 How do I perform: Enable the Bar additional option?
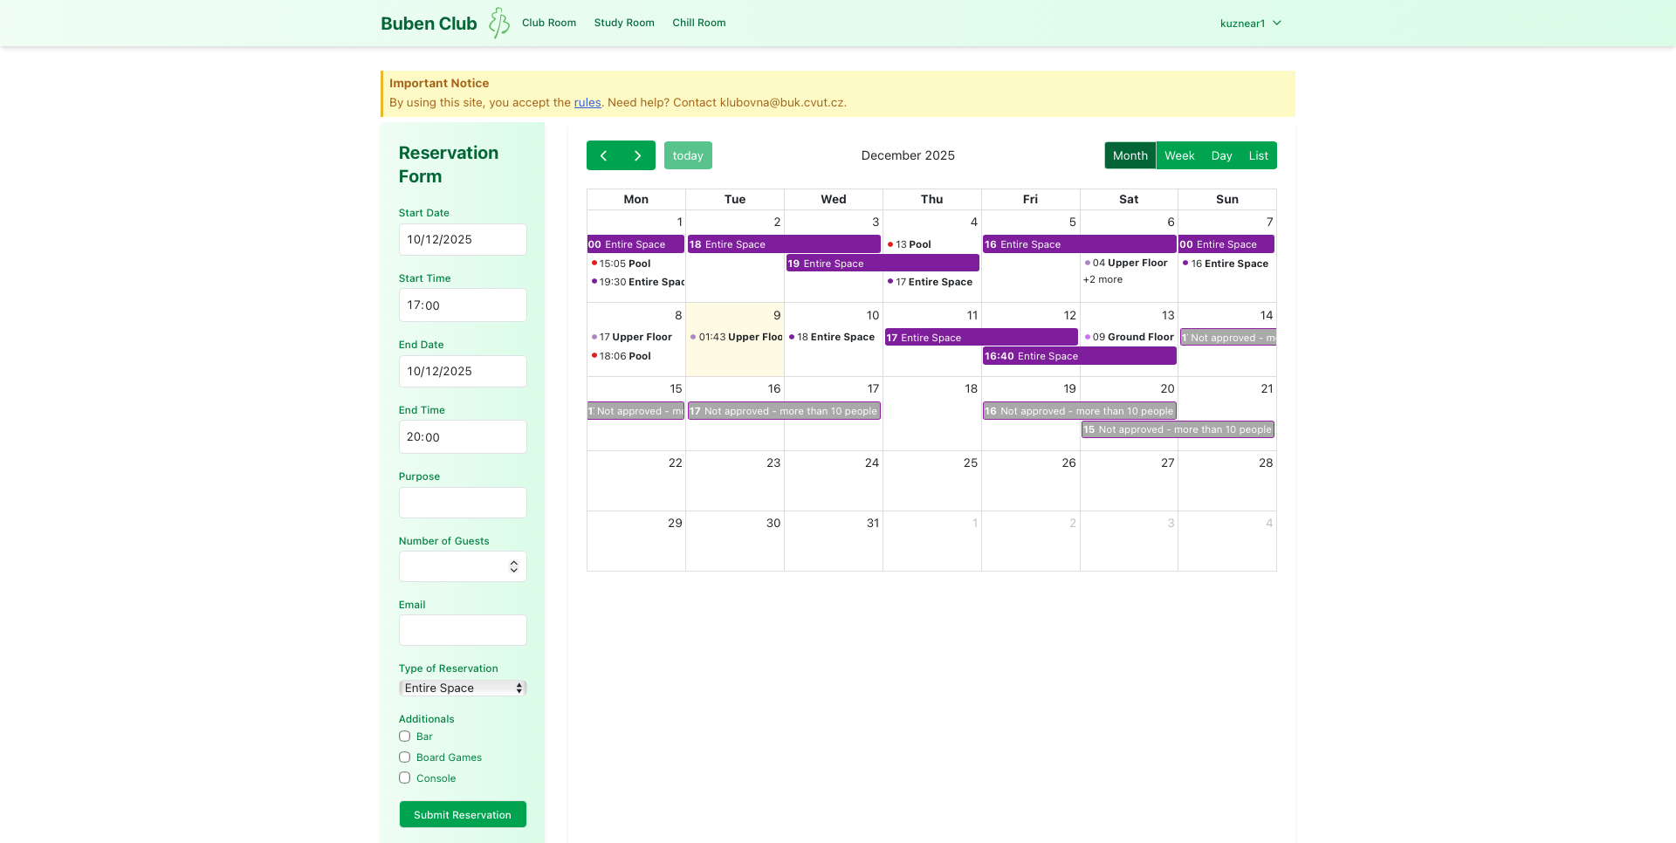pyautogui.click(x=404, y=736)
